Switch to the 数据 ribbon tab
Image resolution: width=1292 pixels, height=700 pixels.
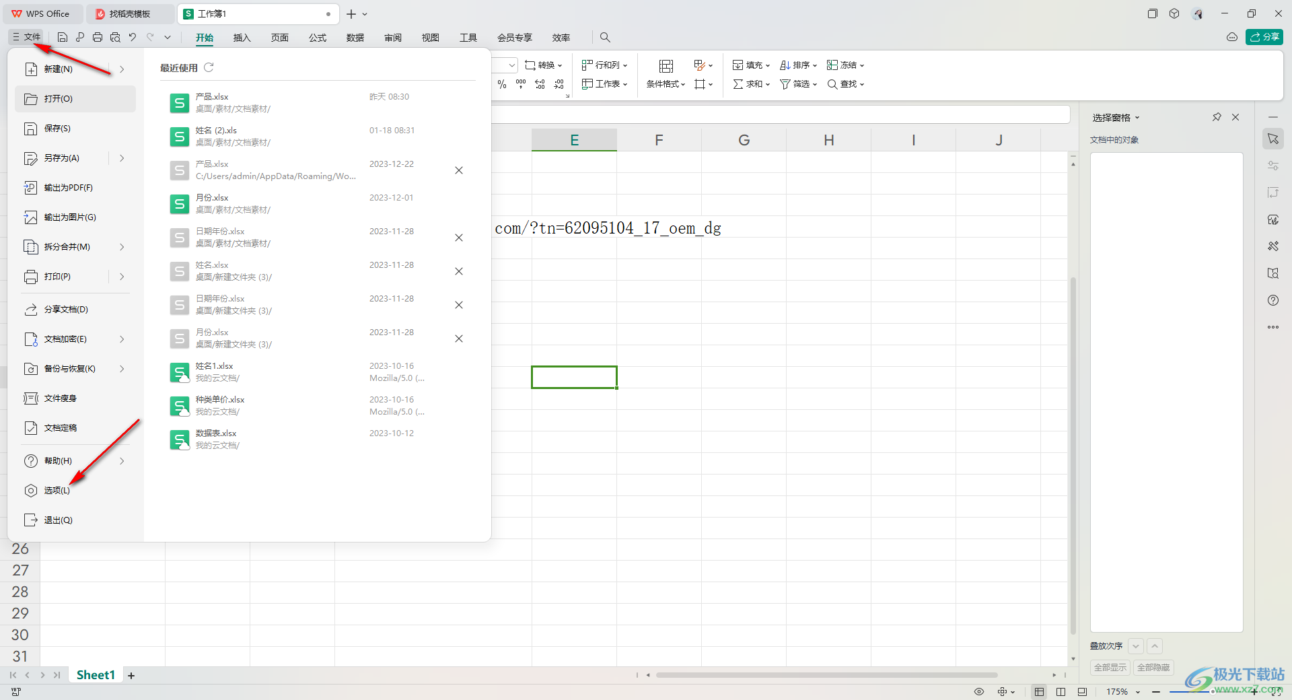coord(355,38)
